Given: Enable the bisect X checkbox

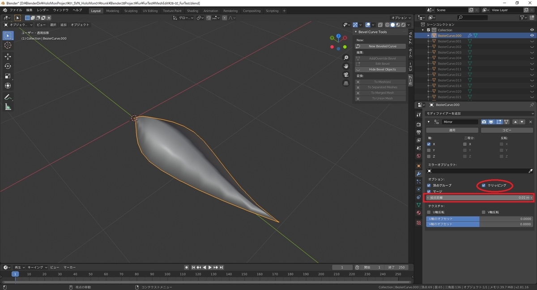Looking at the screenshot, I should click(x=465, y=144).
